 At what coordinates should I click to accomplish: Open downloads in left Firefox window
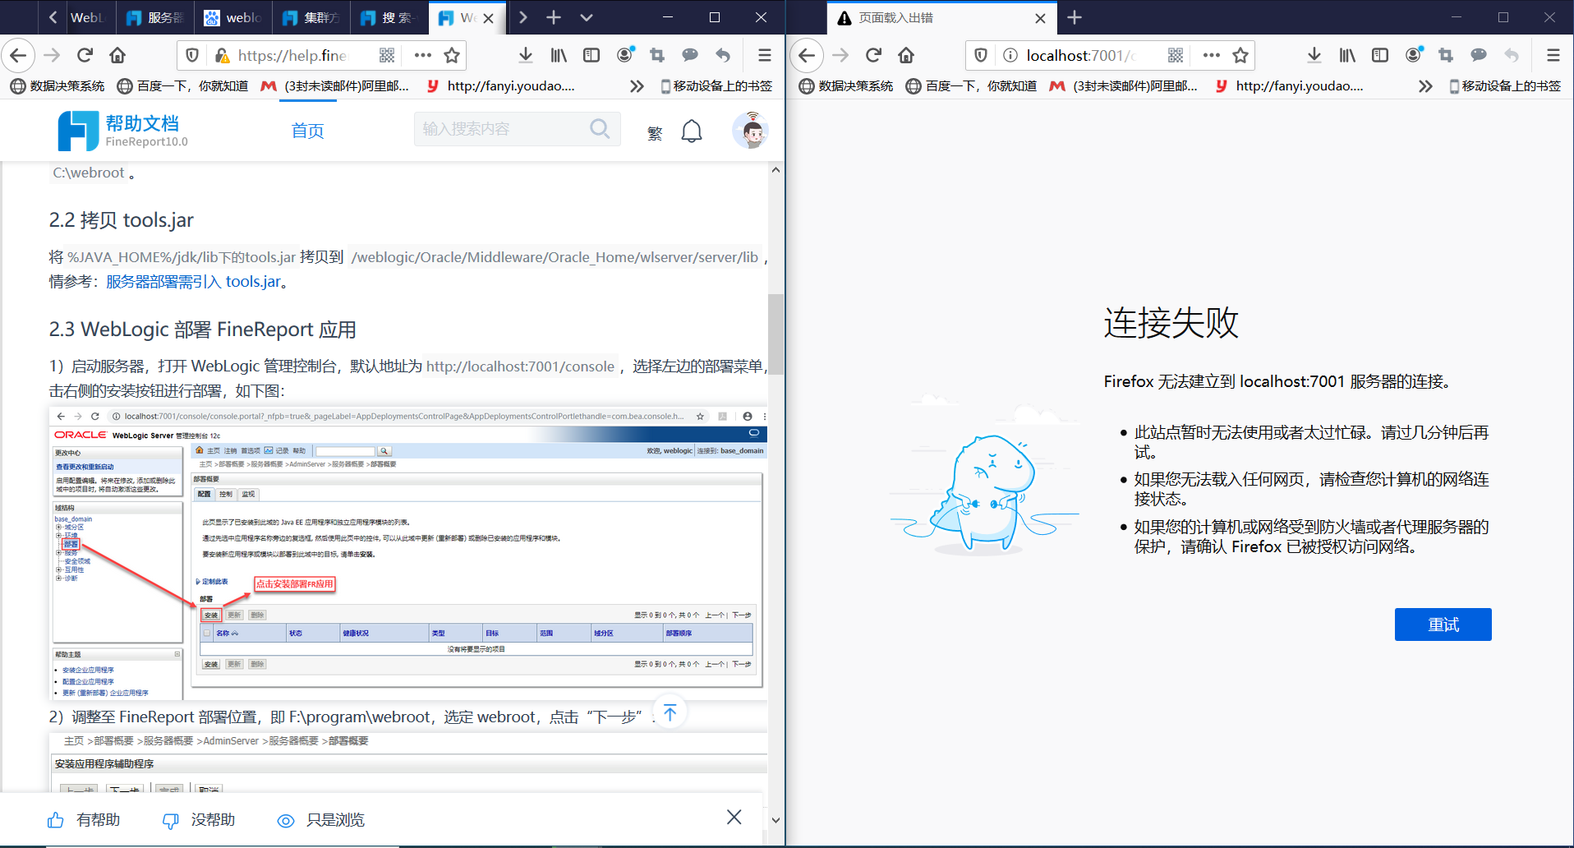(526, 55)
